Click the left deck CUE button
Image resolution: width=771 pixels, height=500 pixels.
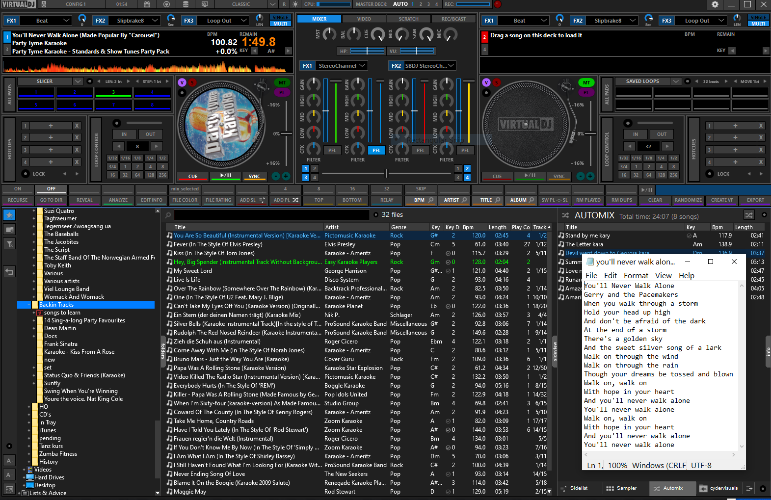point(193,176)
